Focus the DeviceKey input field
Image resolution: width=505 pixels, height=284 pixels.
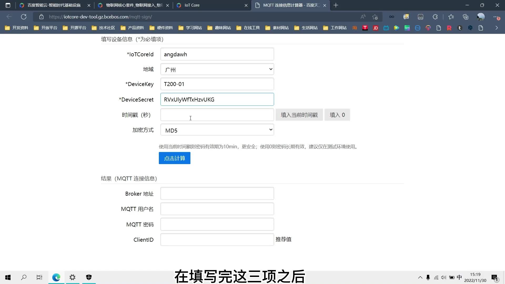217,84
